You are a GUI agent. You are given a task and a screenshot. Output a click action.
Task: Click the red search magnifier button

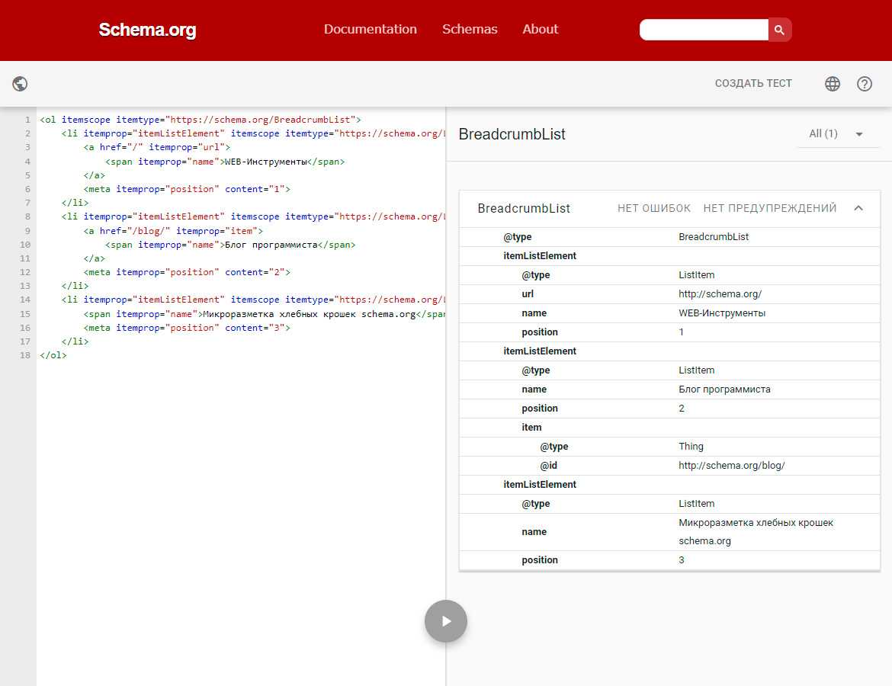click(x=780, y=30)
